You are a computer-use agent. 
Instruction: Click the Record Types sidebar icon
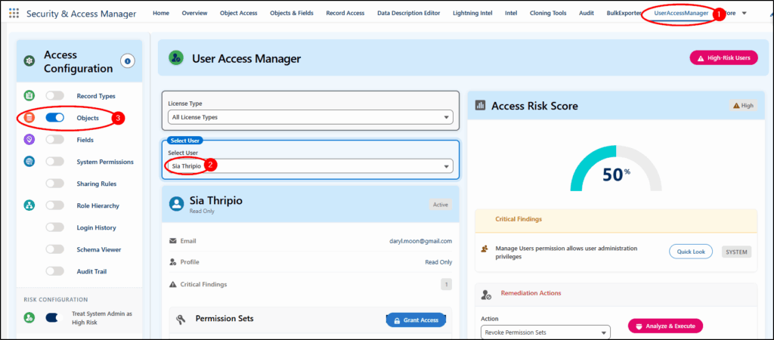29,96
